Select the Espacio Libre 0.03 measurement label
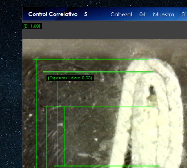Image resolution: width=187 pixels, height=168 pixels. tap(70, 78)
